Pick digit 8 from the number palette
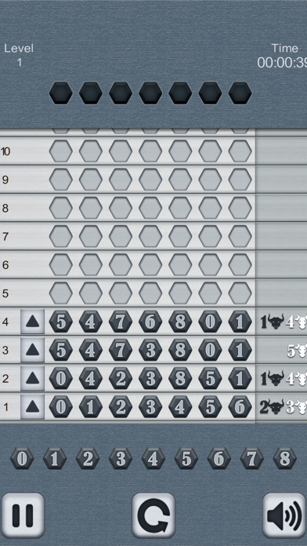Image resolution: width=307 pixels, height=546 pixels. point(285,459)
